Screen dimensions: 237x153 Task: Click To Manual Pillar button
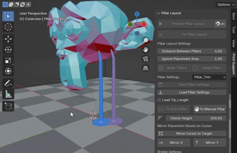click(x=210, y=109)
